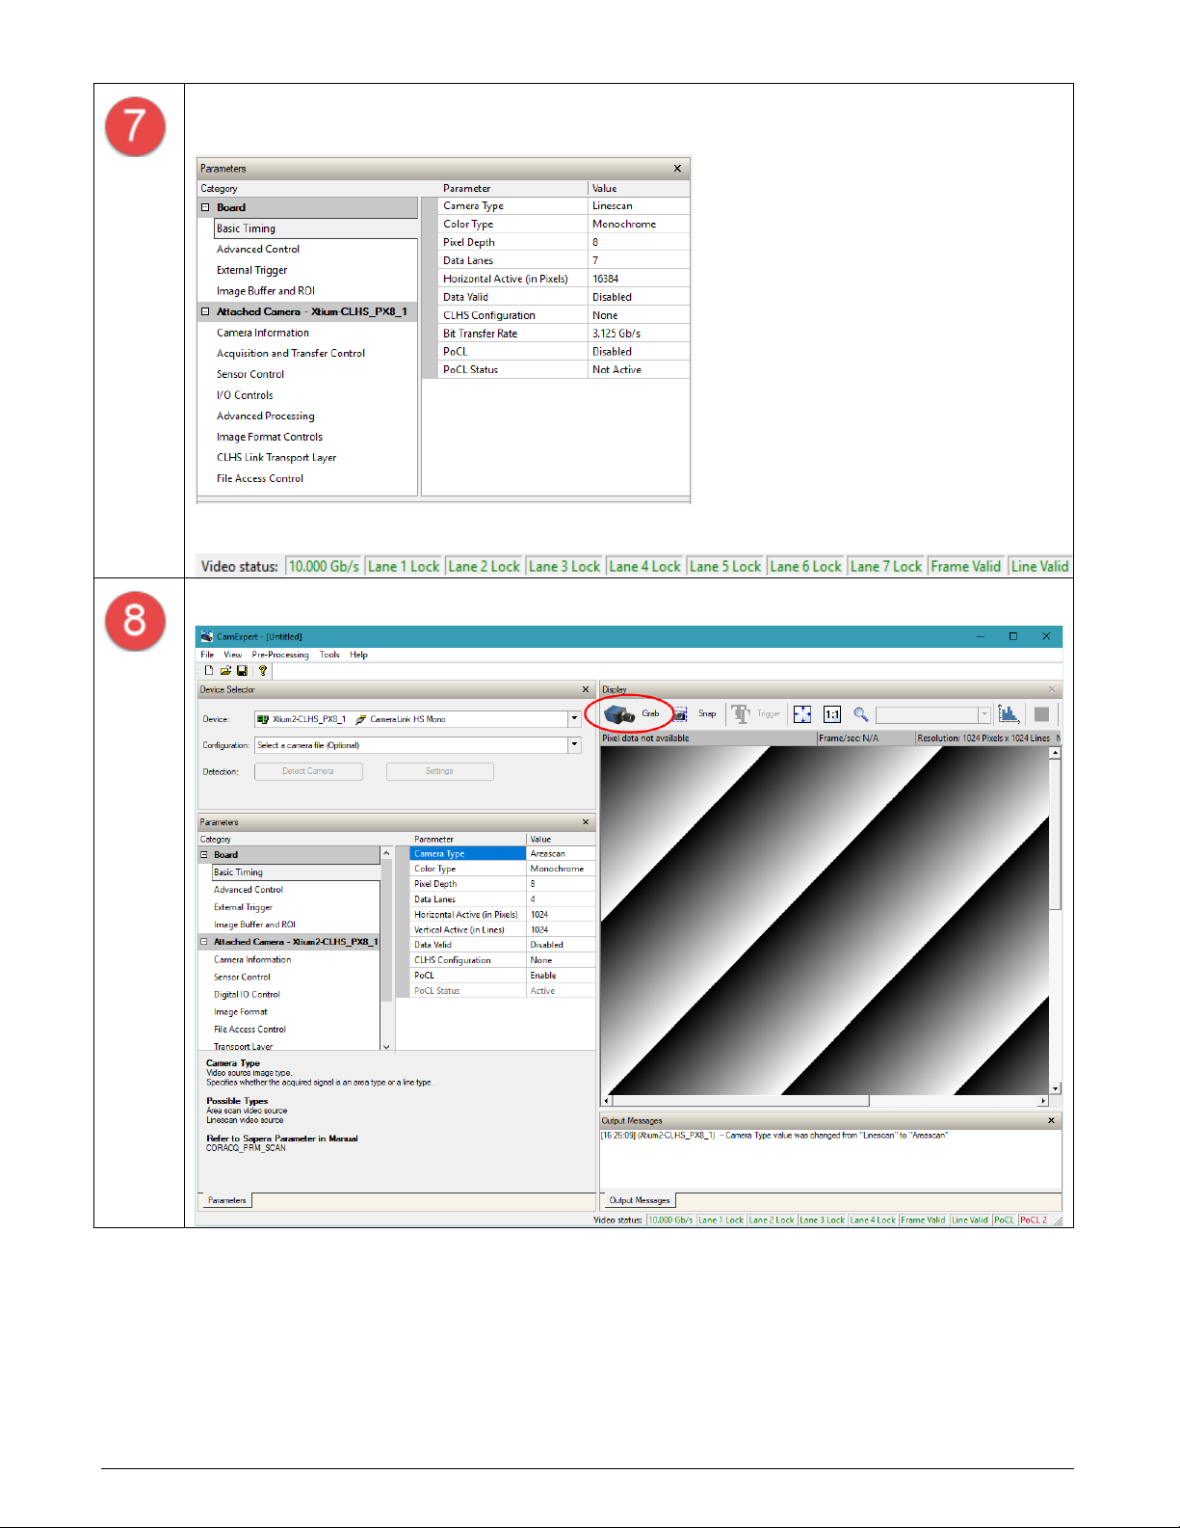Select CLHS Link Transport Layer category
Screen dimensions: 1180x1528
click(x=276, y=458)
